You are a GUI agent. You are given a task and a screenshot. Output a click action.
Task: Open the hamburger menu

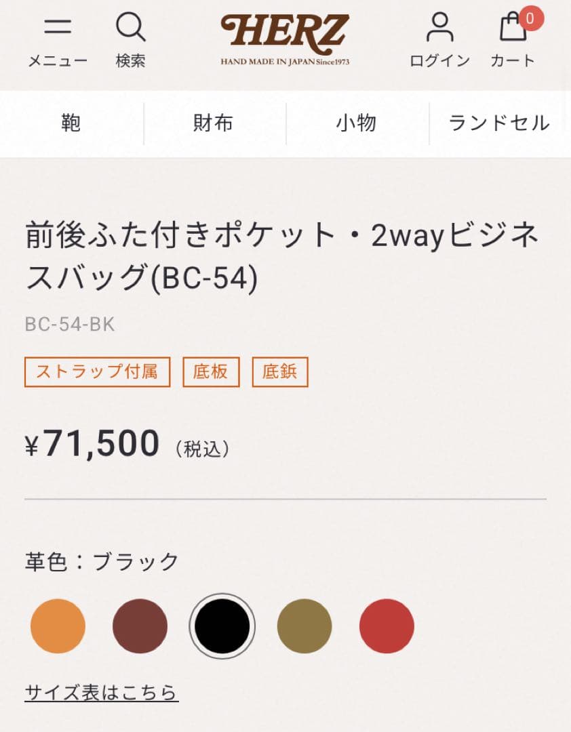point(58,26)
